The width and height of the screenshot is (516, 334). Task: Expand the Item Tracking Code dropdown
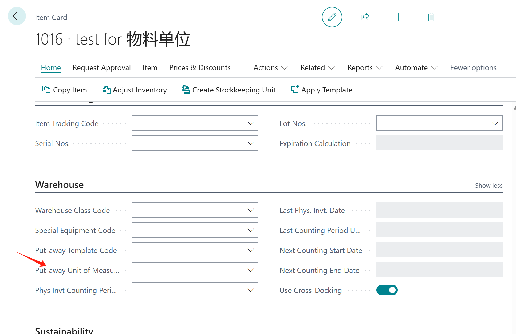(x=250, y=123)
